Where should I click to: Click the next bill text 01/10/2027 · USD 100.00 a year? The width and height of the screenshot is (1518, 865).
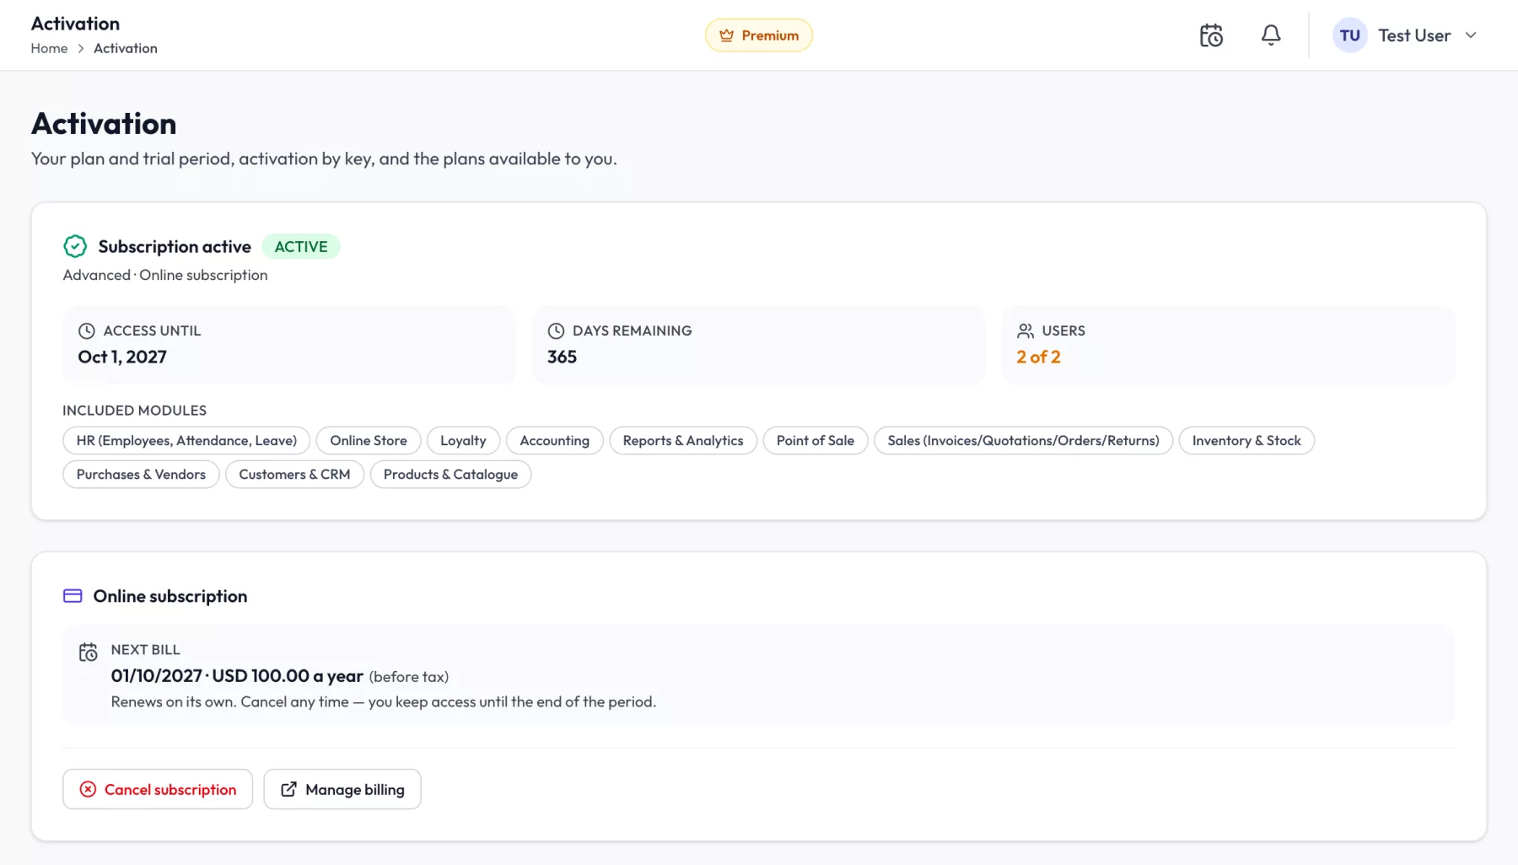[237, 676]
